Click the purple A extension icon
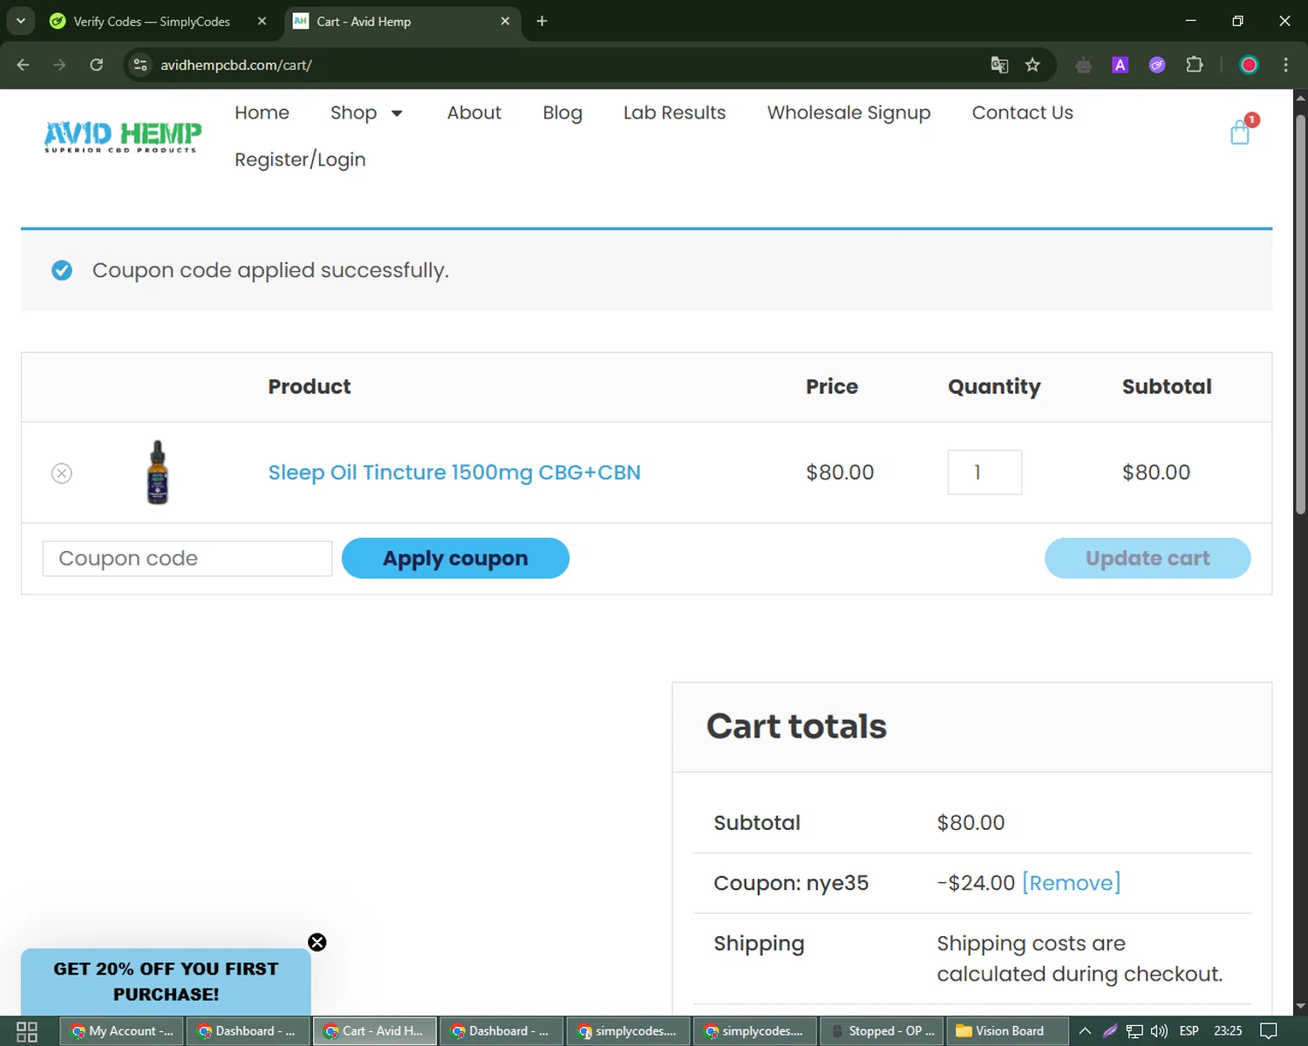This screenshot has height=1046, width=1308. [x=1121, y=65]
